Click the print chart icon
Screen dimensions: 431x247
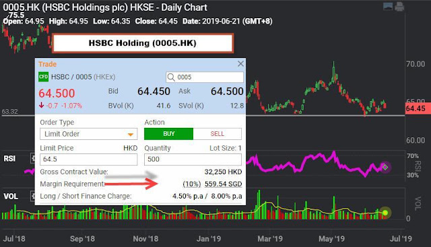coord(399,7)
